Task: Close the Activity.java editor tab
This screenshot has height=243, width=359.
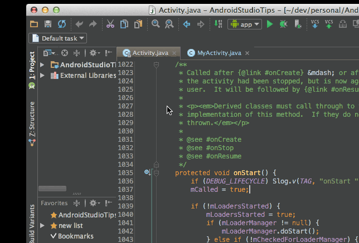Action: [x=174, y=53]
